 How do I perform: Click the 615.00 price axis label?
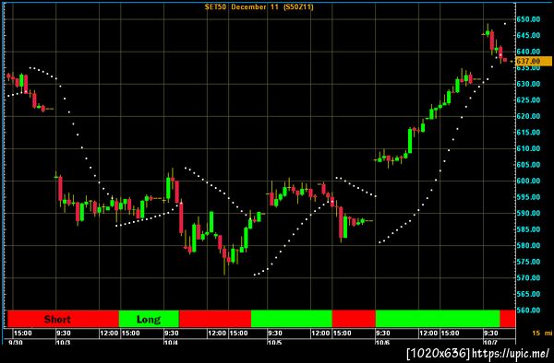[528, 133]
